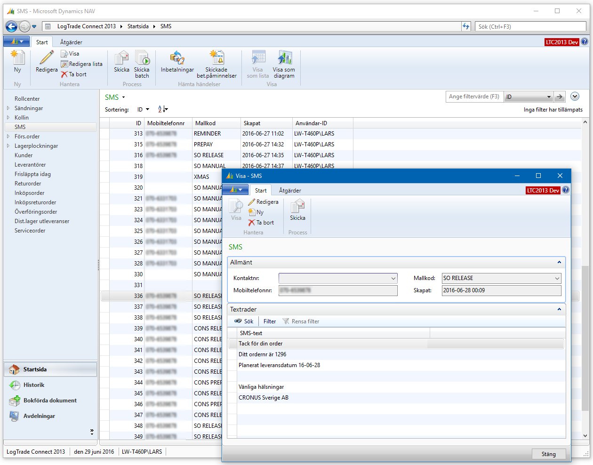Image resolution: width=593 pixels, height=465 pixels.
Task: Open application menu dropdown in Visa - SMS window
Action: tap(235, 190)
